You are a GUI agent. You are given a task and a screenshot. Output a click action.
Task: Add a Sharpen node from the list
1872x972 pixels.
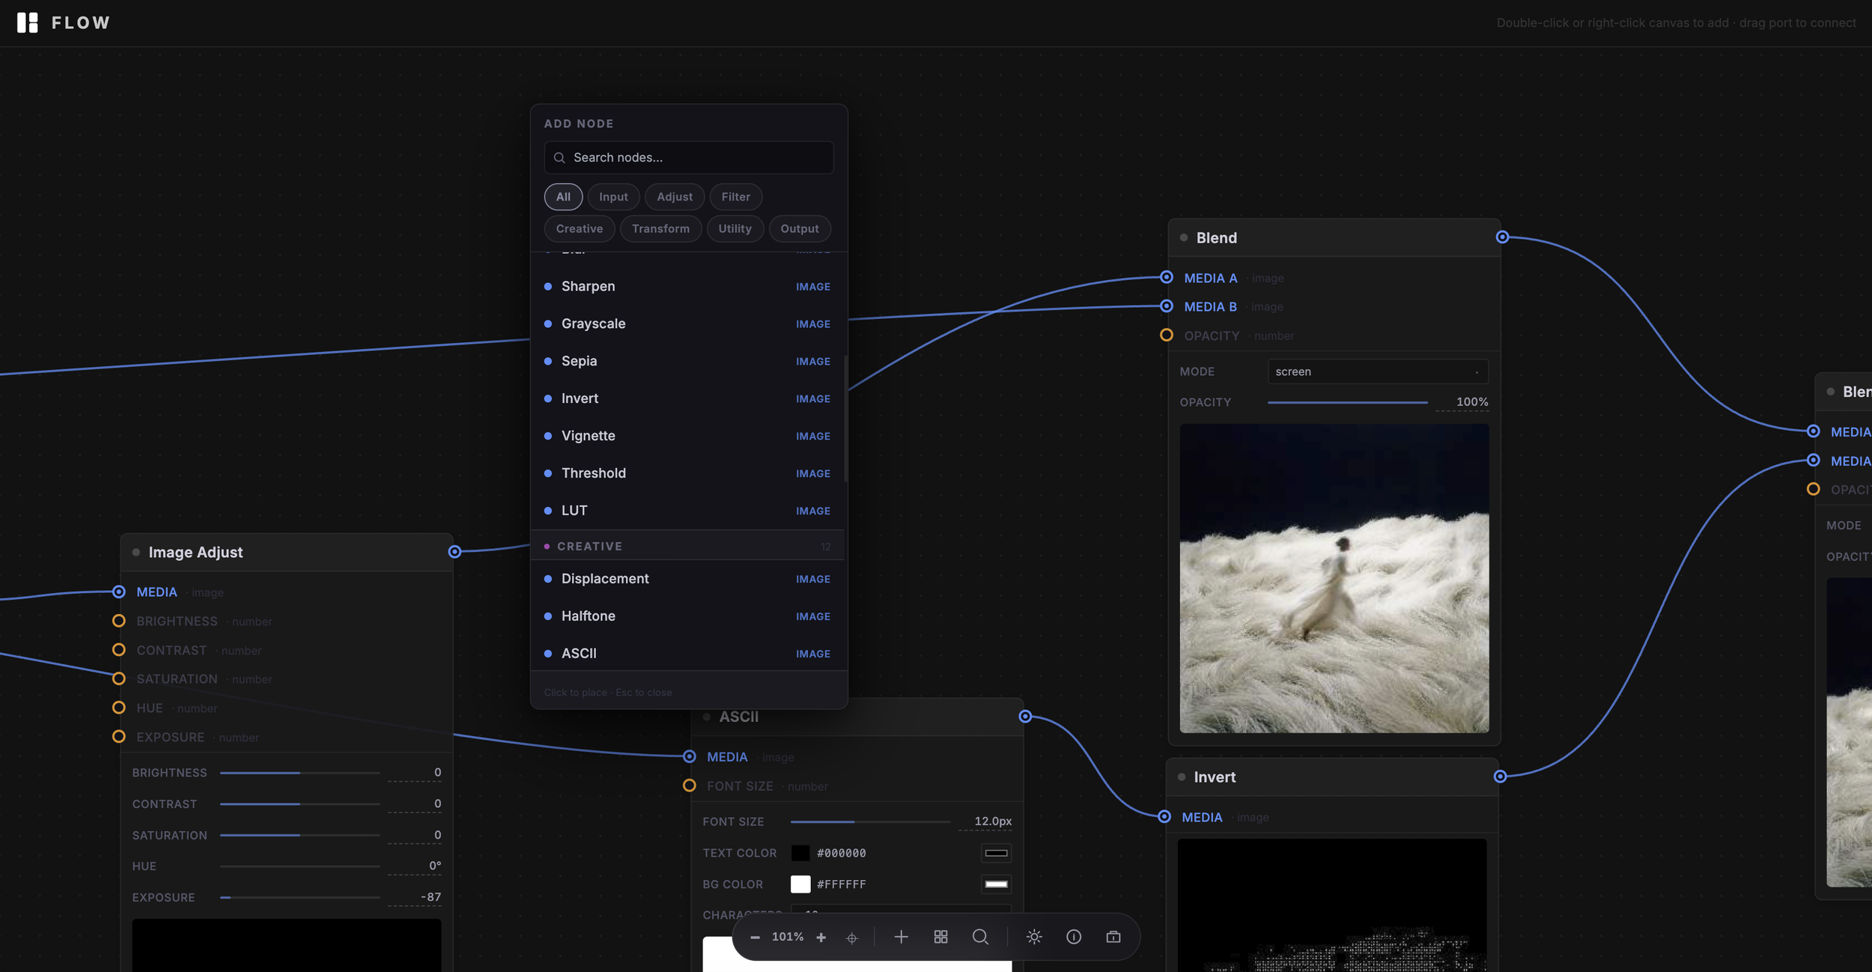(687, 287)
